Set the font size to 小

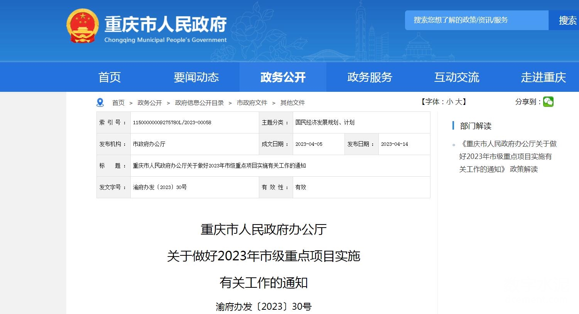point(450,101)
